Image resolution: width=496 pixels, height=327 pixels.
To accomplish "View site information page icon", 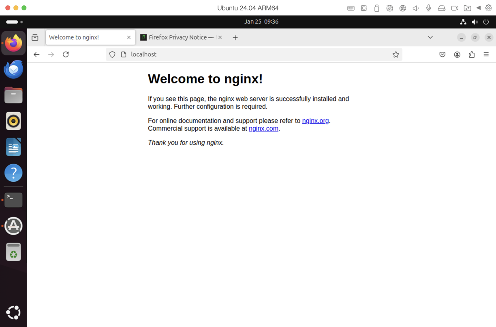I will tap(124, 54).
